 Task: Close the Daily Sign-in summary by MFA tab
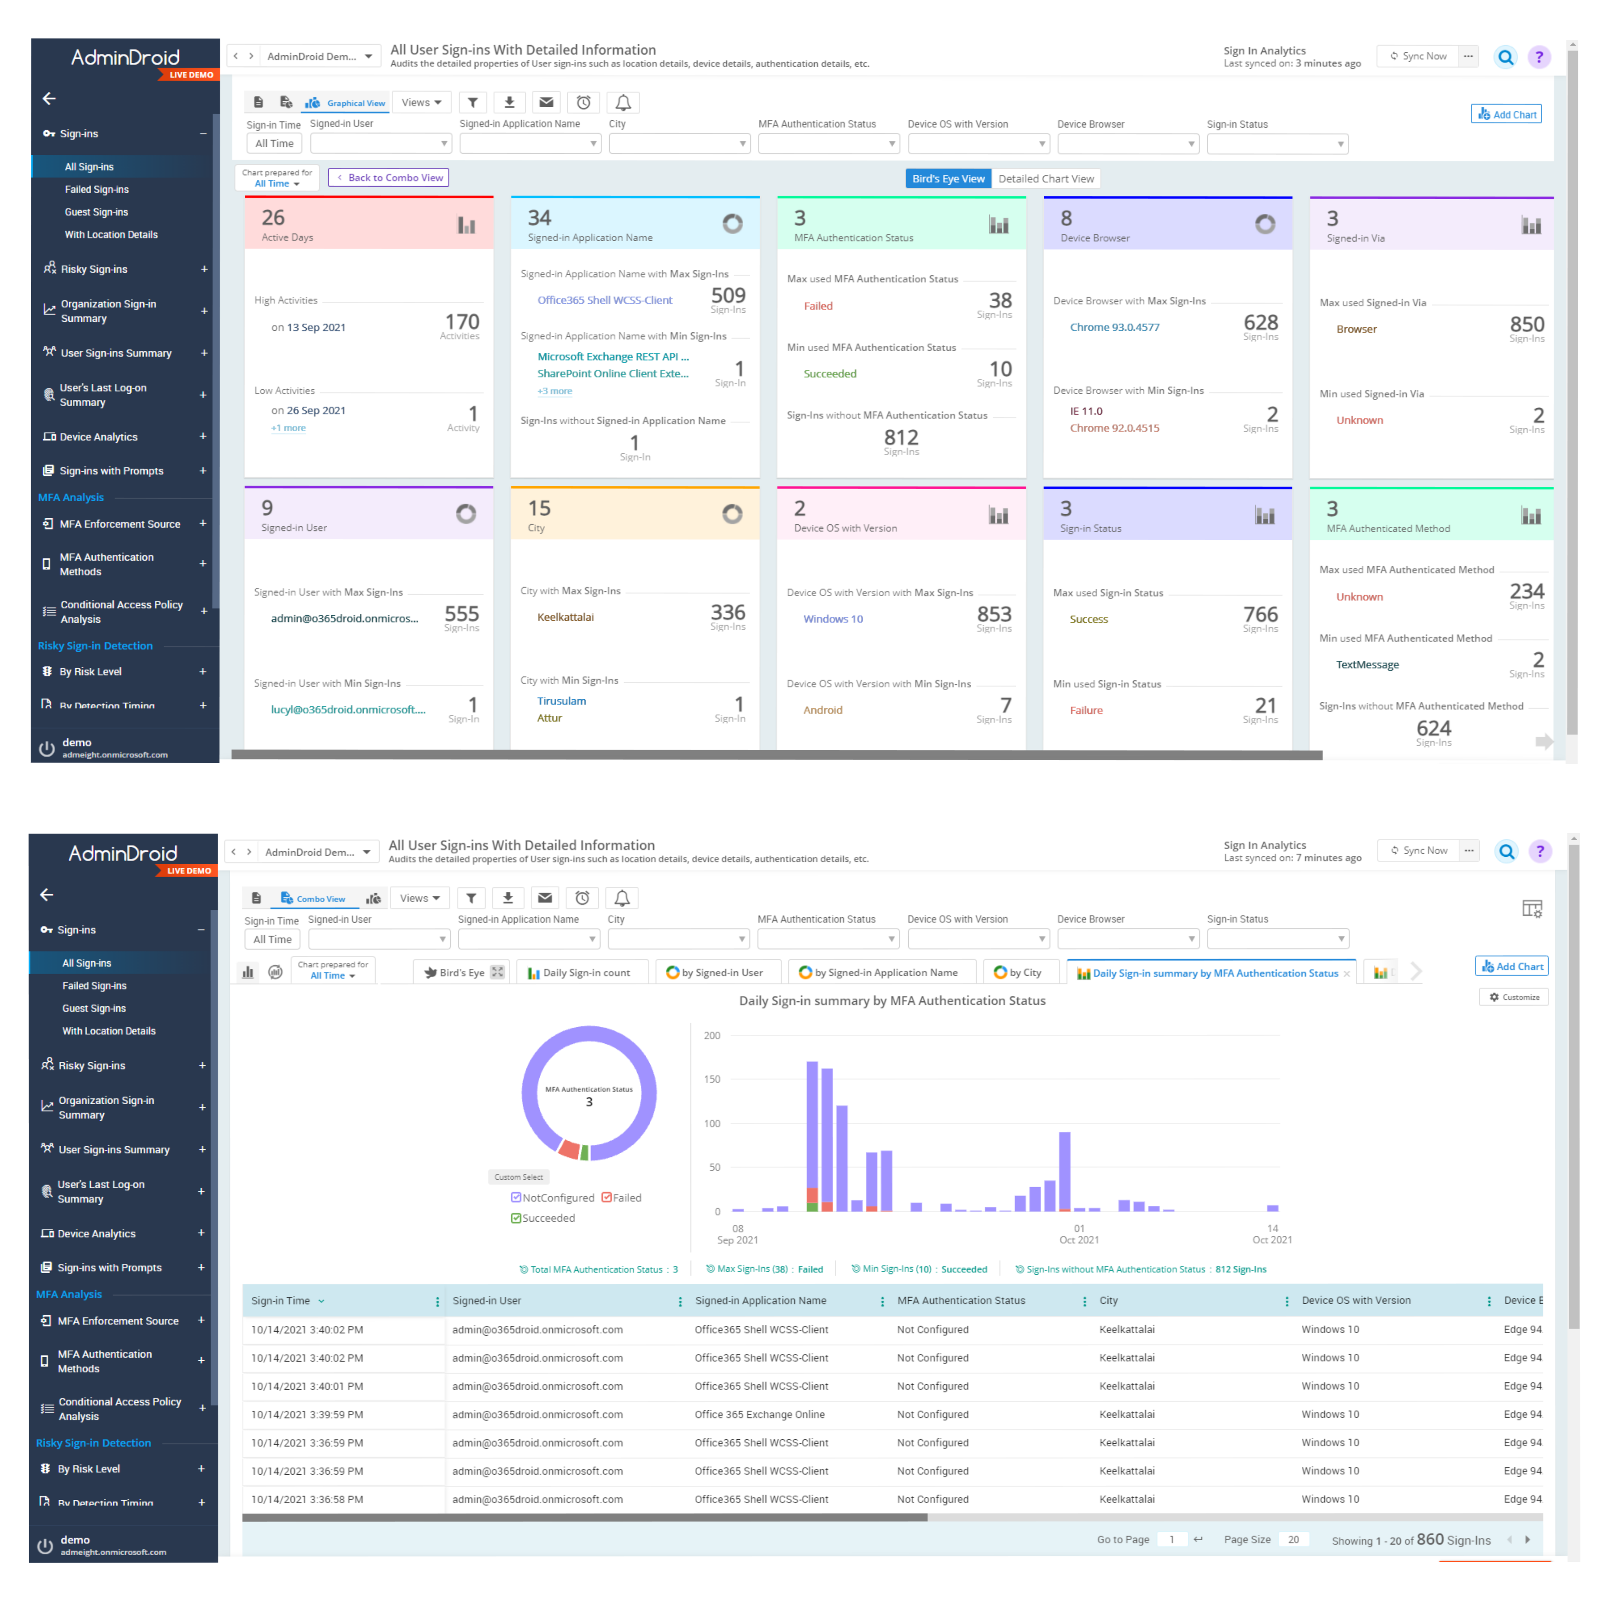click(1347, 973)
